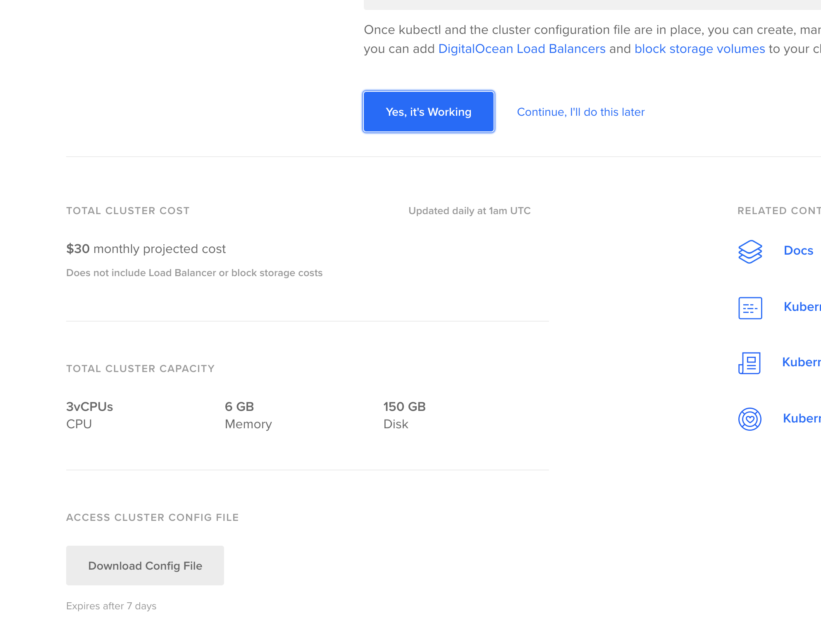Open DigitalOcean Load Balancers link
The height and width of the screenshot is (630, 821).
(522, 49)
